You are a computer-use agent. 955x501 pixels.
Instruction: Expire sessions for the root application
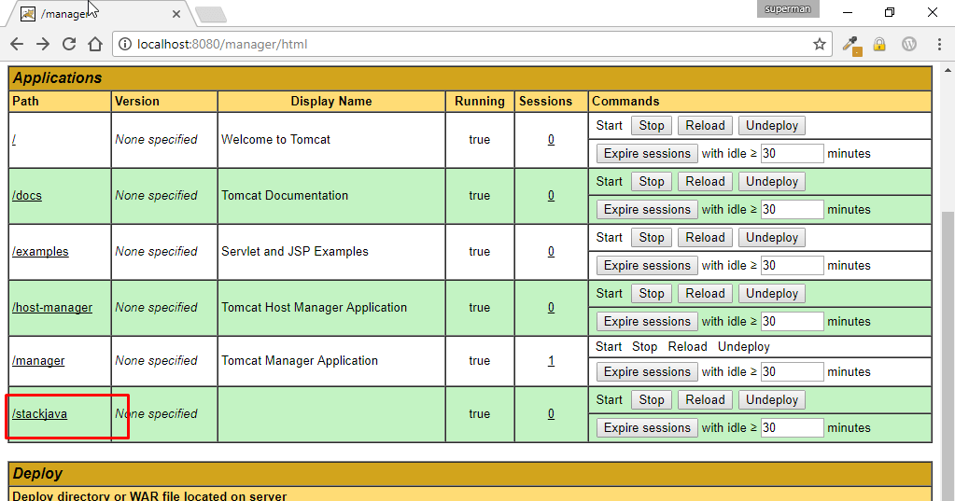pyautogui.click(x=647, y=153)
